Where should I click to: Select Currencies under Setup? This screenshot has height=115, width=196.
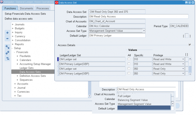(23, 92)
